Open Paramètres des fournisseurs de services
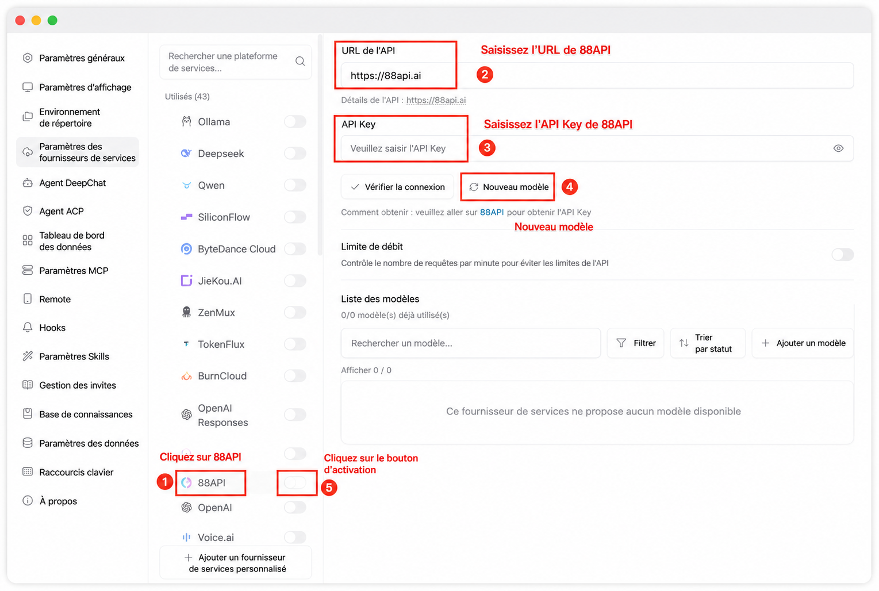This screenshot has height=591, width=879. point(78,152)
